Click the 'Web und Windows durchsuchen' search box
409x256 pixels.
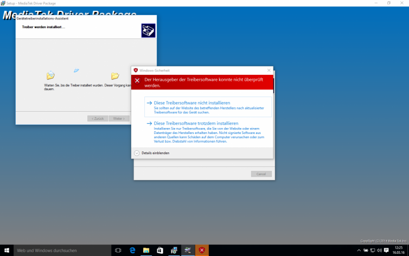61,251
